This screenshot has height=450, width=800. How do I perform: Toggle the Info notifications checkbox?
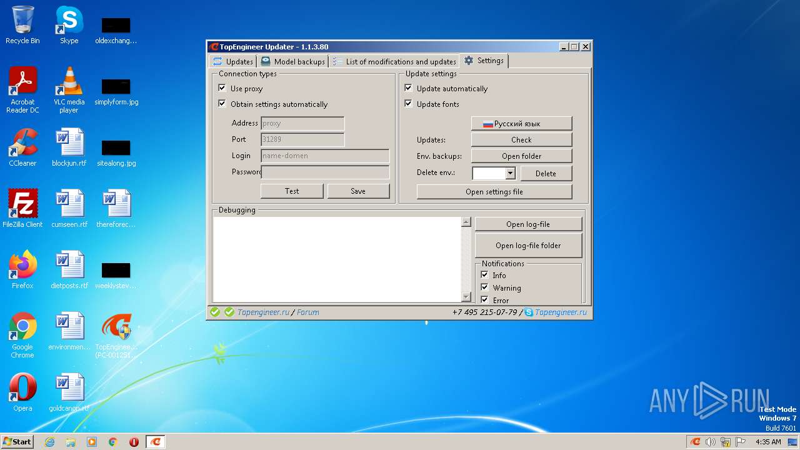click(484, 275)
